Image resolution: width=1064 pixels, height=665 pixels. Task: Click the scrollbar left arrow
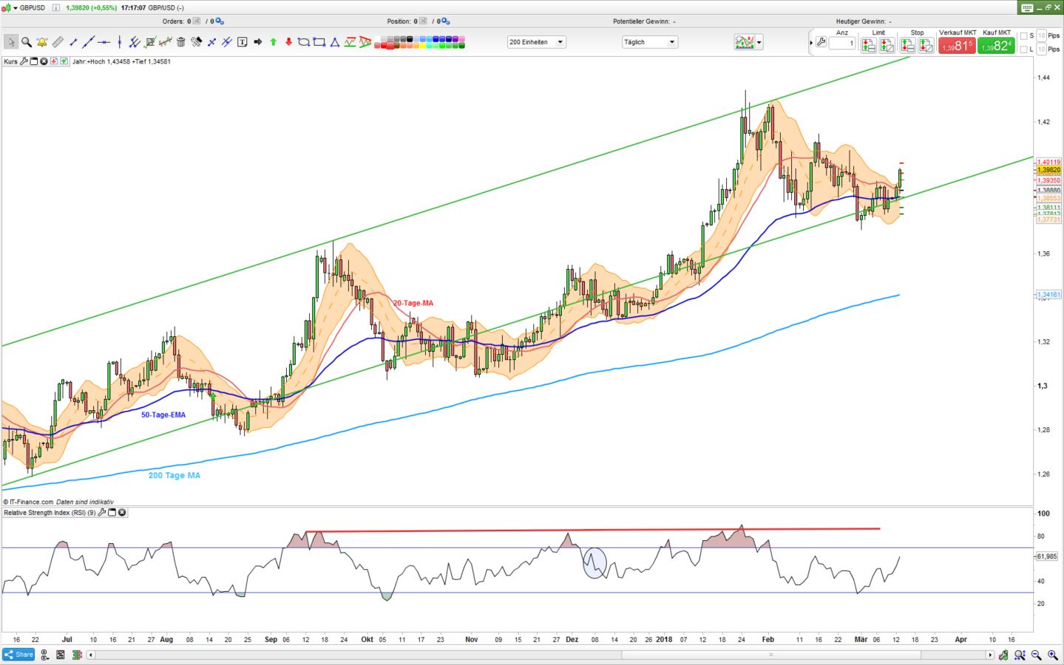[91, 655]
